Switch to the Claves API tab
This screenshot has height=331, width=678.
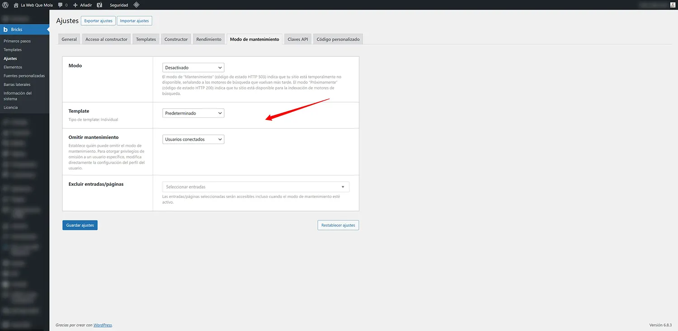pos(297,39)
